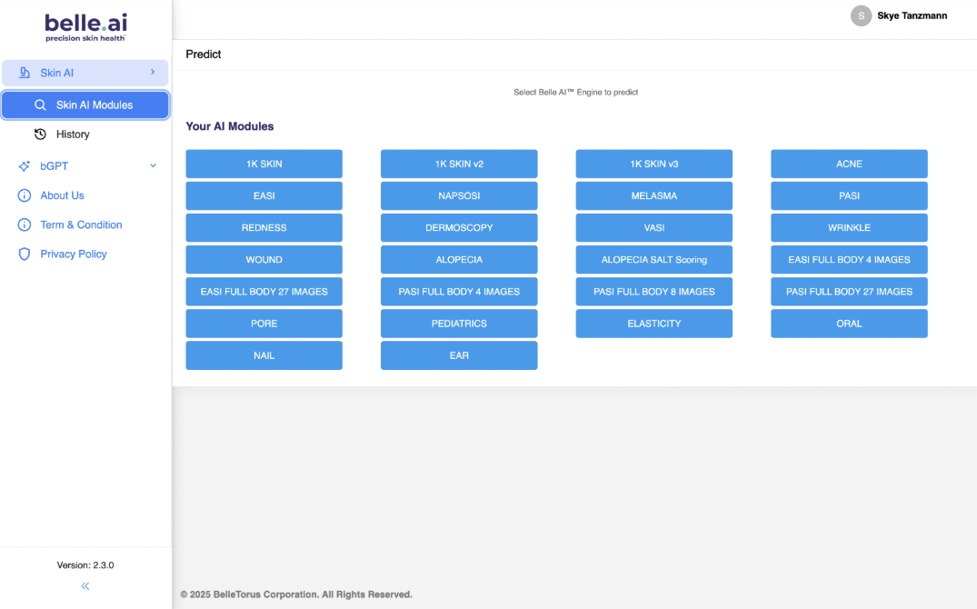Open Skin AI Modules menu item
Screen dimensions: 977x609
click(x=94, y=105)
